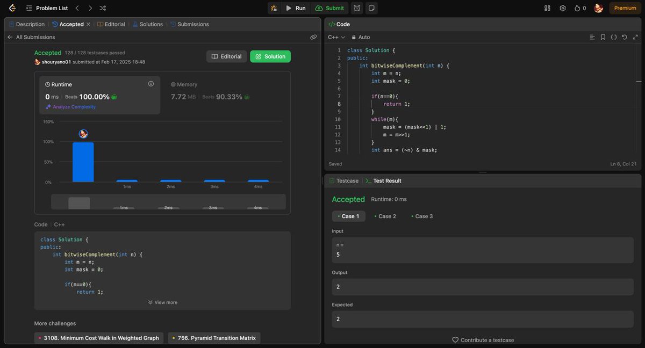The width and height of the screenshot is (645, 348).
Task: Submit the solution
Action: tap(329, 8)
